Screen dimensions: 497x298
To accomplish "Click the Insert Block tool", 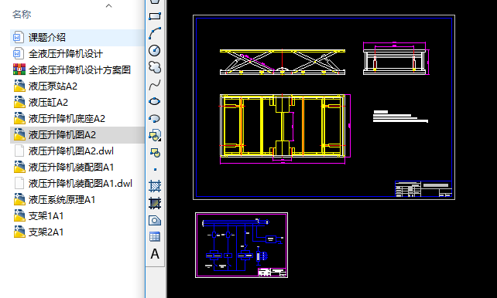I will pyautogui.click(x=155, y=135).
